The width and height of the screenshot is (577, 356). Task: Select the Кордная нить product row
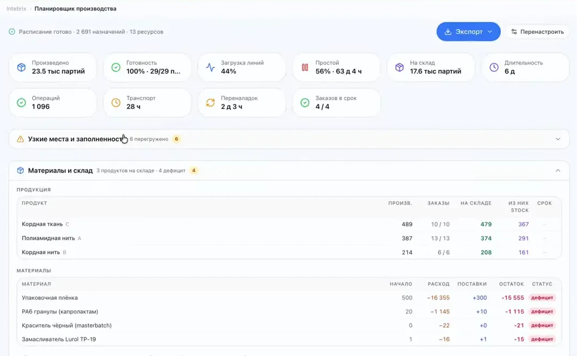pos(289,252)
